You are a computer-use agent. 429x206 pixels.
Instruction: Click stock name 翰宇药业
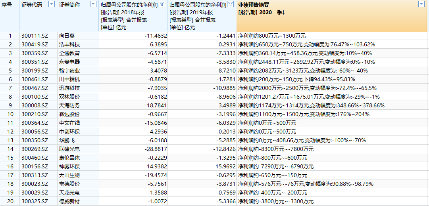[69, 71]
